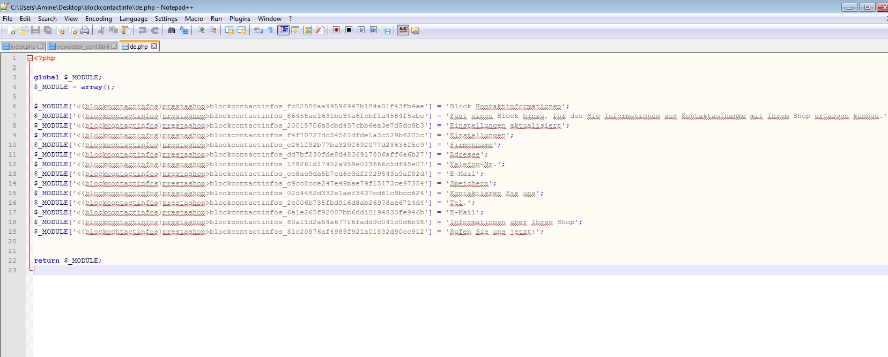Undo the last action using toolbar arrow

click(142, 31)
